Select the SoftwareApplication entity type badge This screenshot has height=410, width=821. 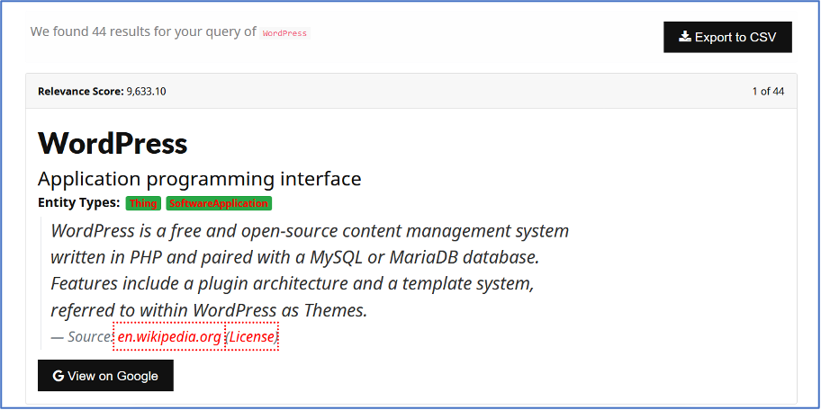[x=219, y=203]
